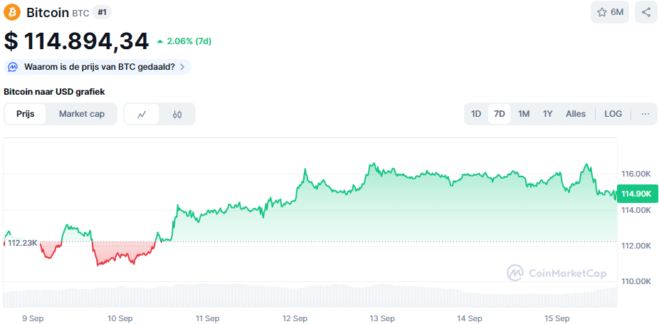The width and height of the screenshot is (659, 324).
Task: Click the chat bubble icon beside the BTC question
Action: click(x=13, y=67)
